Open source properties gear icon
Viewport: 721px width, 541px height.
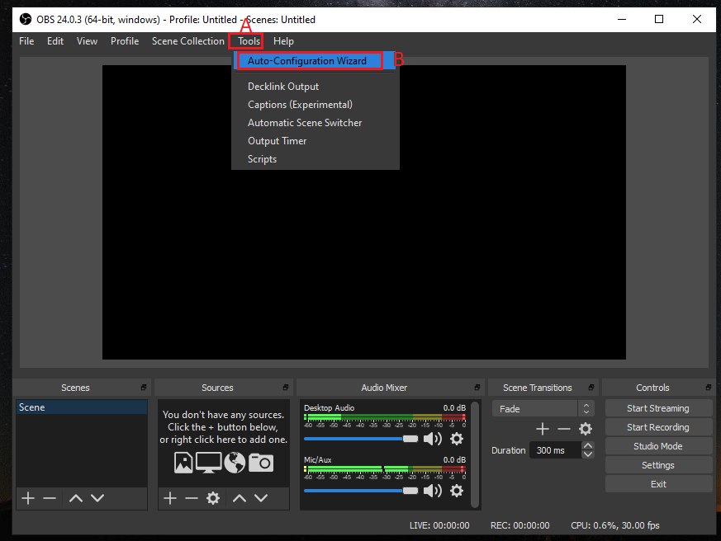(213, 498)
